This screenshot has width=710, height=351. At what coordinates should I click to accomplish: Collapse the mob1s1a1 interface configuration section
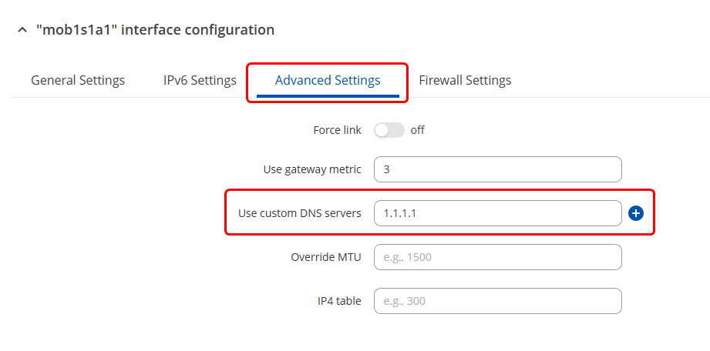click(22, 31)
